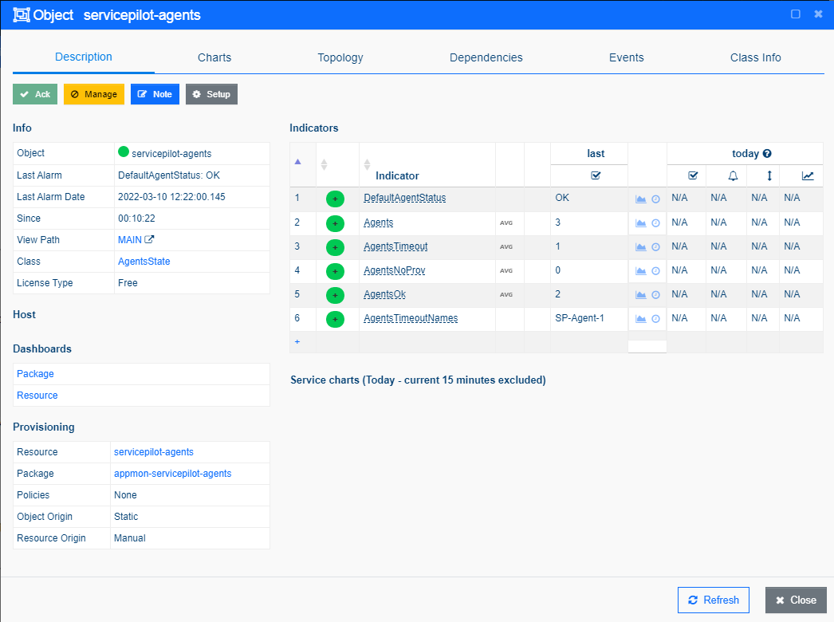Click the plus icon below indicator rows
834x622 pixels.
[297, 341]
